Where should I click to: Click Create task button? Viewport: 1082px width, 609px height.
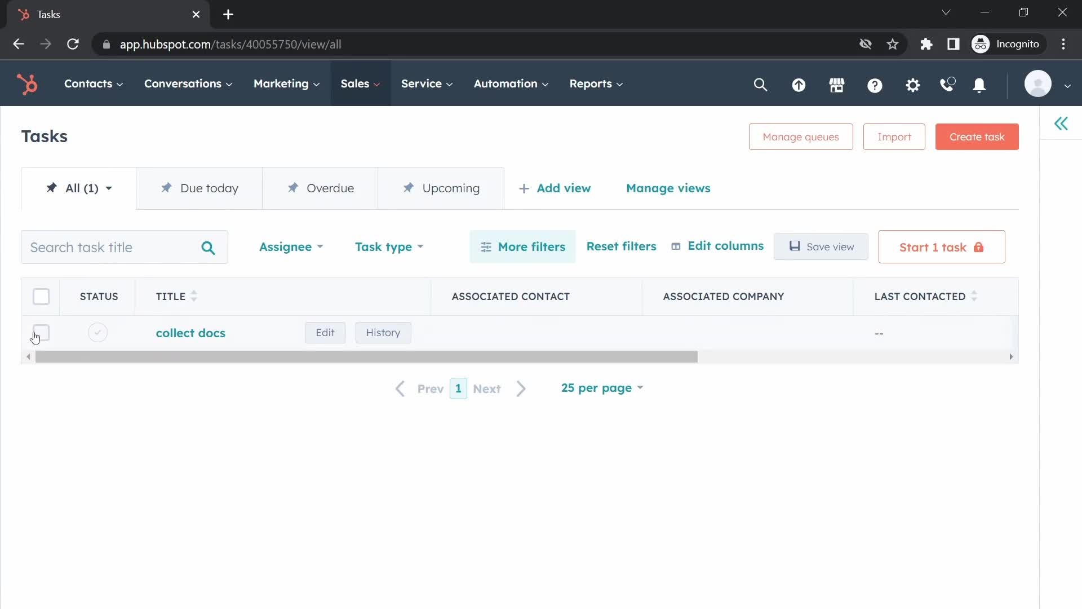[977, 137]
